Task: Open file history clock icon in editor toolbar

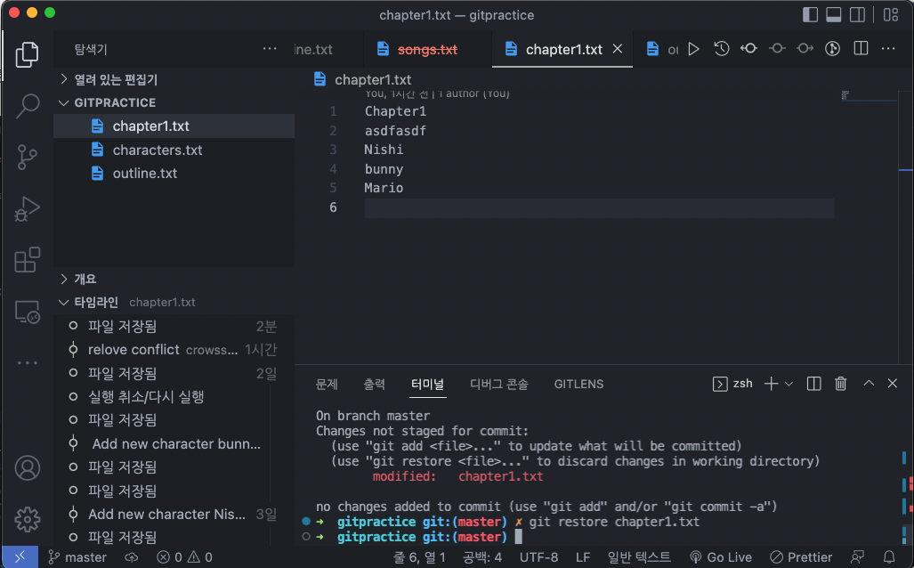Action: [x=721, y=49]
